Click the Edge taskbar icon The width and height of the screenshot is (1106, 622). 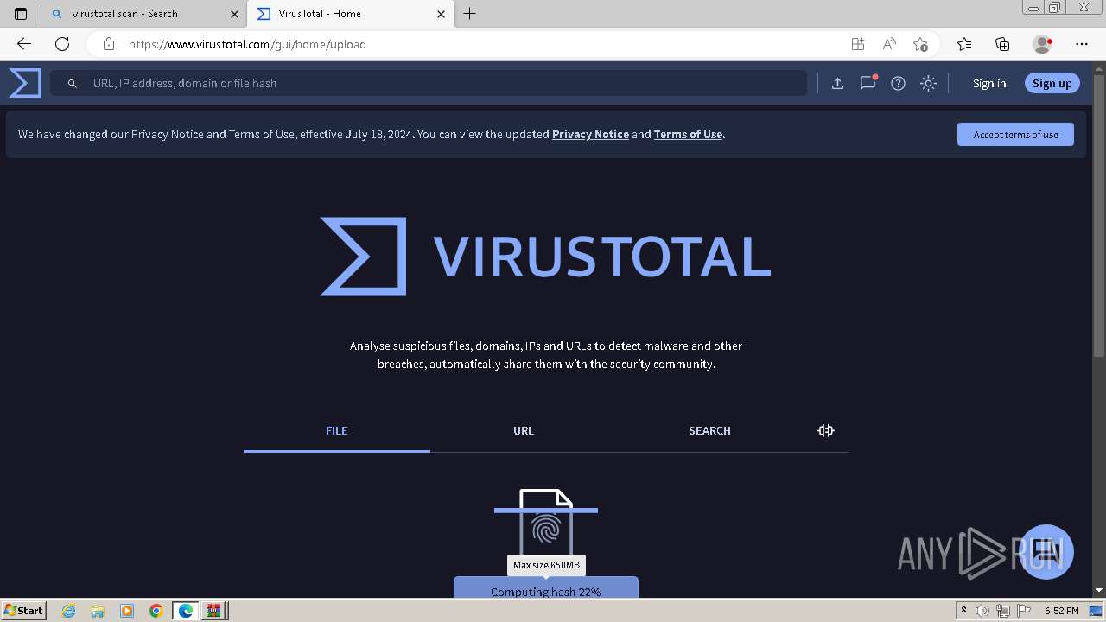(186, 611)
